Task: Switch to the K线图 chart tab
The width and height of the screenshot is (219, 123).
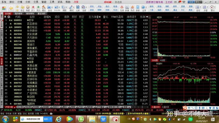Action: (162, 60)
